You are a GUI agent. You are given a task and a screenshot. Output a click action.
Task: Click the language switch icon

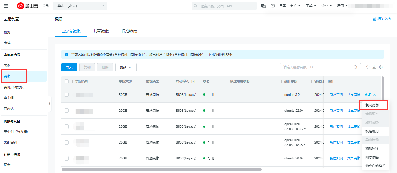pos(263,6)
